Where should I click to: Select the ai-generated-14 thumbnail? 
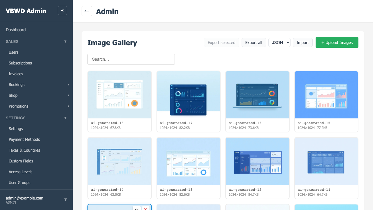[x=119, y=162]
